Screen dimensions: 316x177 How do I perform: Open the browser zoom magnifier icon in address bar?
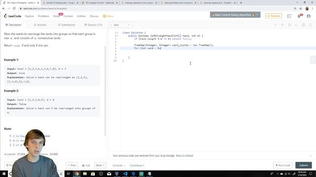click(x=295, y=8)
